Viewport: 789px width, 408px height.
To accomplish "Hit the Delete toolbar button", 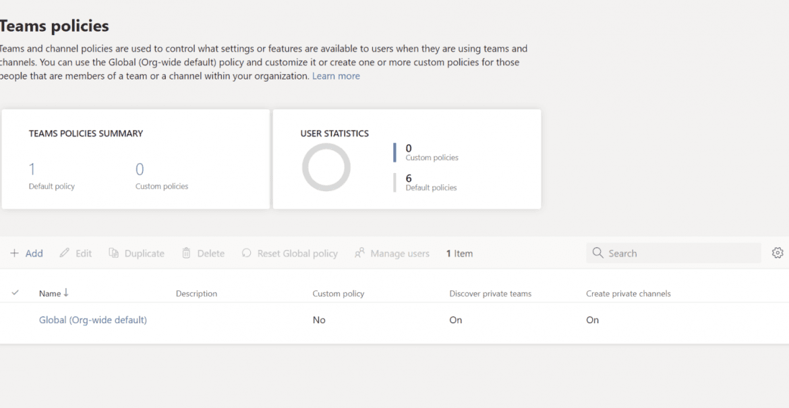I will tap(203, 253).
